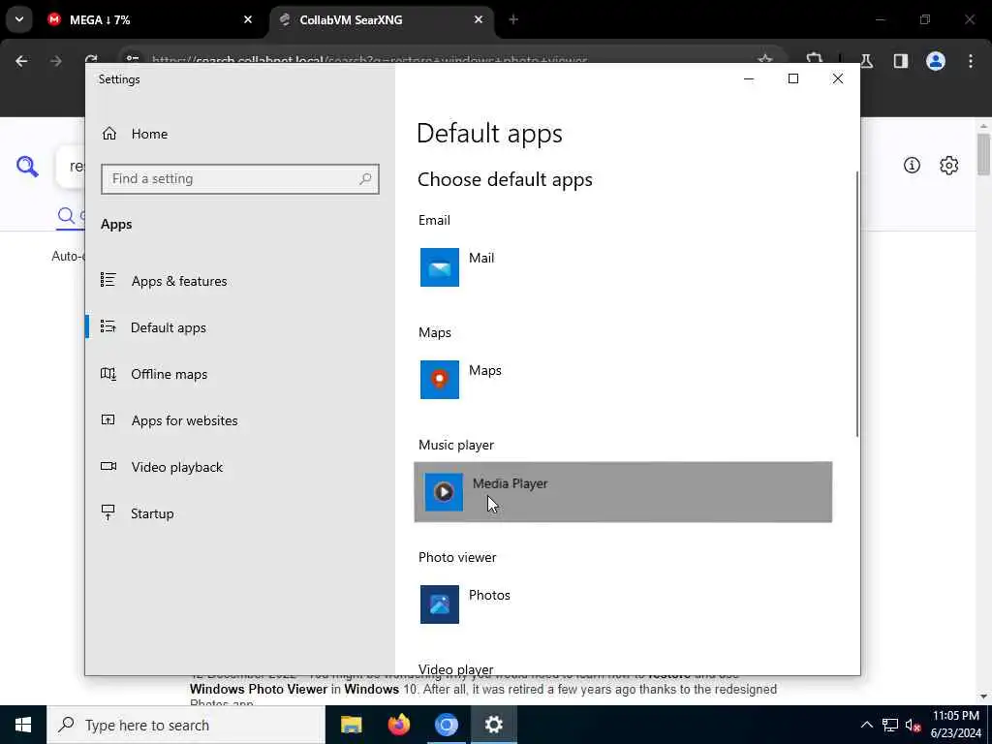Click the Find a setting search box

[x=240, y=179]
